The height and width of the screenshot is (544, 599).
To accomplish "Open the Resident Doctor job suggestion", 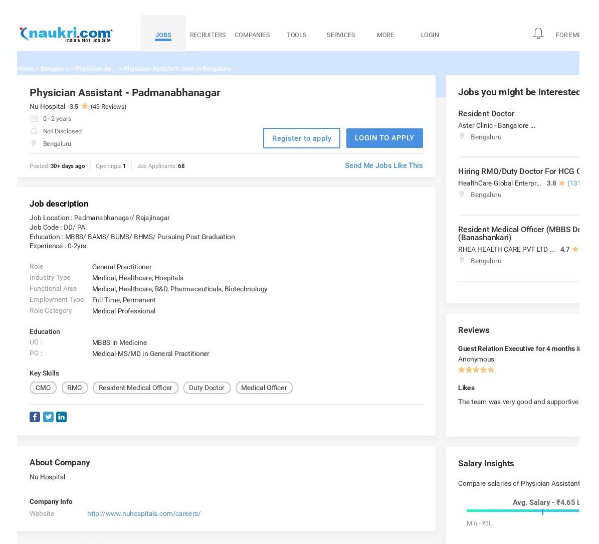I will click(x=486, y=113).
